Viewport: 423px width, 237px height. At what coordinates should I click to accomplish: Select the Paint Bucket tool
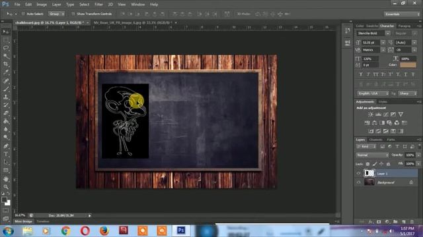coord(6,121)
